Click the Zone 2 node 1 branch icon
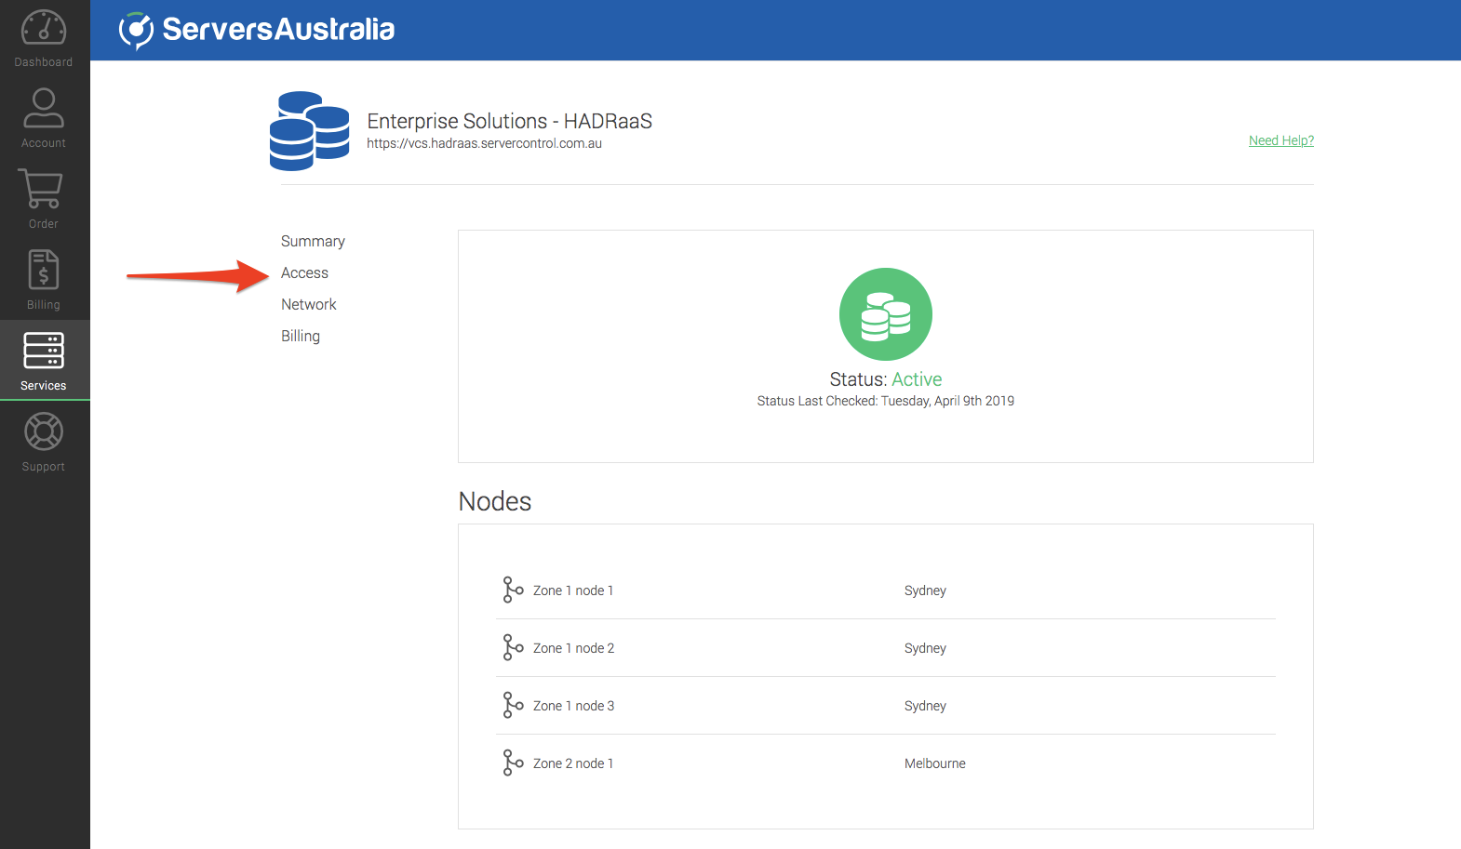Screen dimensions: 1461x849 click(x=513, y=763)
